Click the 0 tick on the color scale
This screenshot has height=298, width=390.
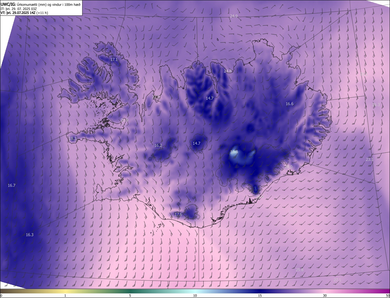1,296
